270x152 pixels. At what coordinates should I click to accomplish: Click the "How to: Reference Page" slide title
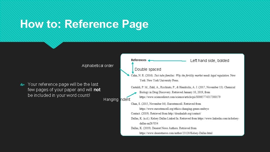point(84,24)
